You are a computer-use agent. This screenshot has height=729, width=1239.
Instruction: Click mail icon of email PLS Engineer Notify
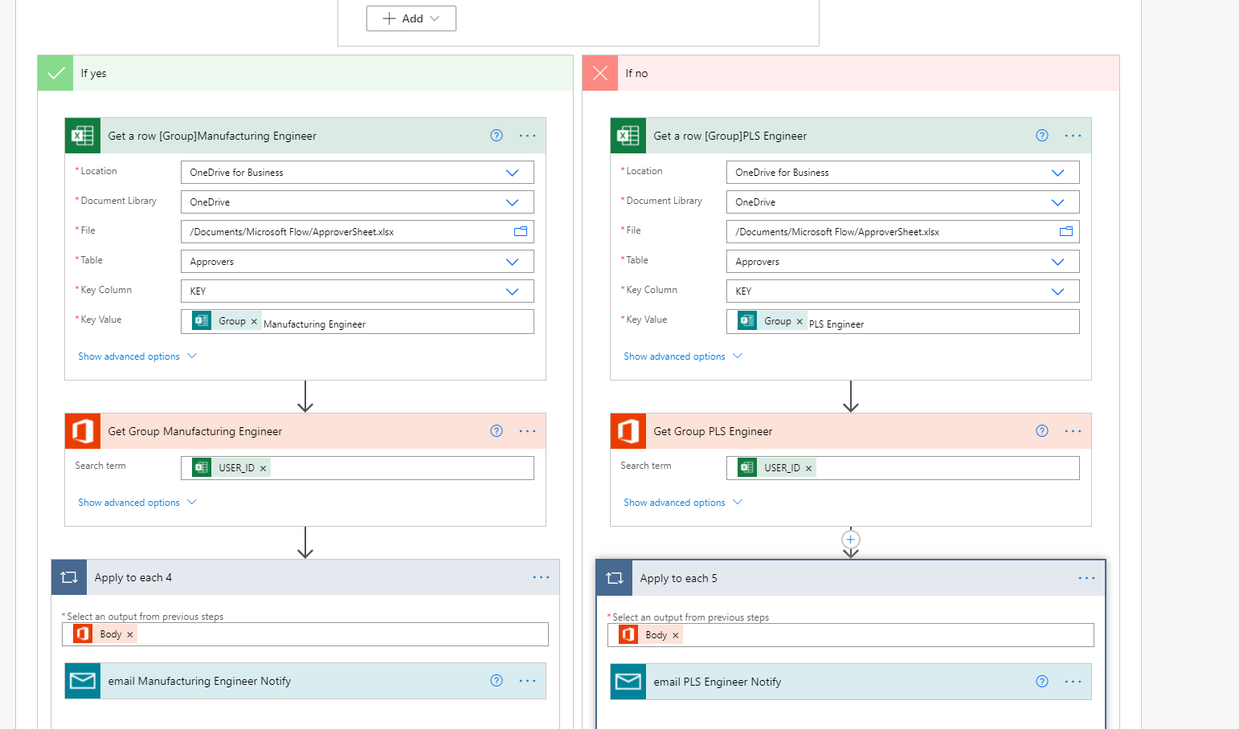[628, 682]
